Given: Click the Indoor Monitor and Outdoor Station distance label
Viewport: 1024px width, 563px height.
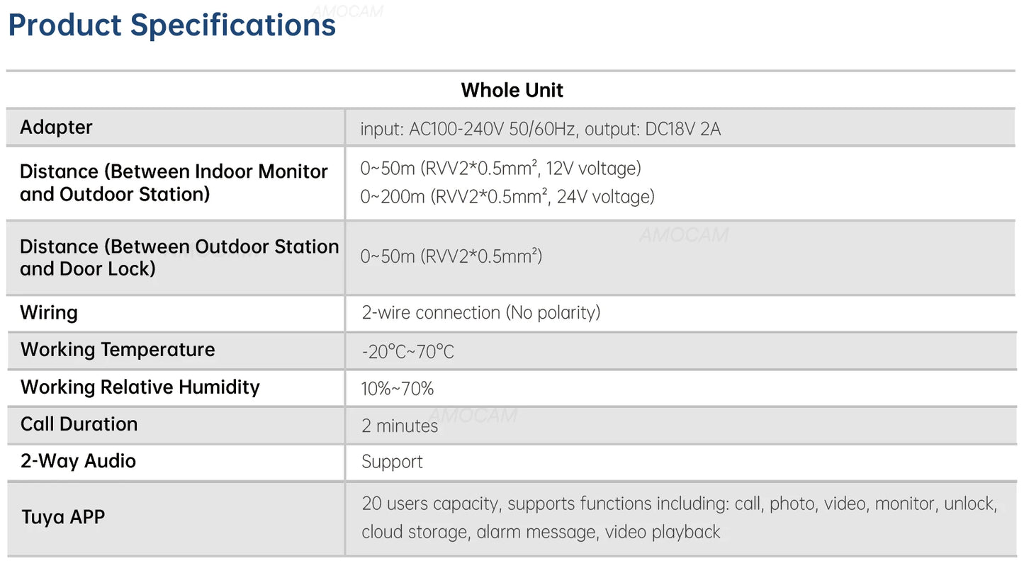Looking at the screenshot, I should click(174, 183).
